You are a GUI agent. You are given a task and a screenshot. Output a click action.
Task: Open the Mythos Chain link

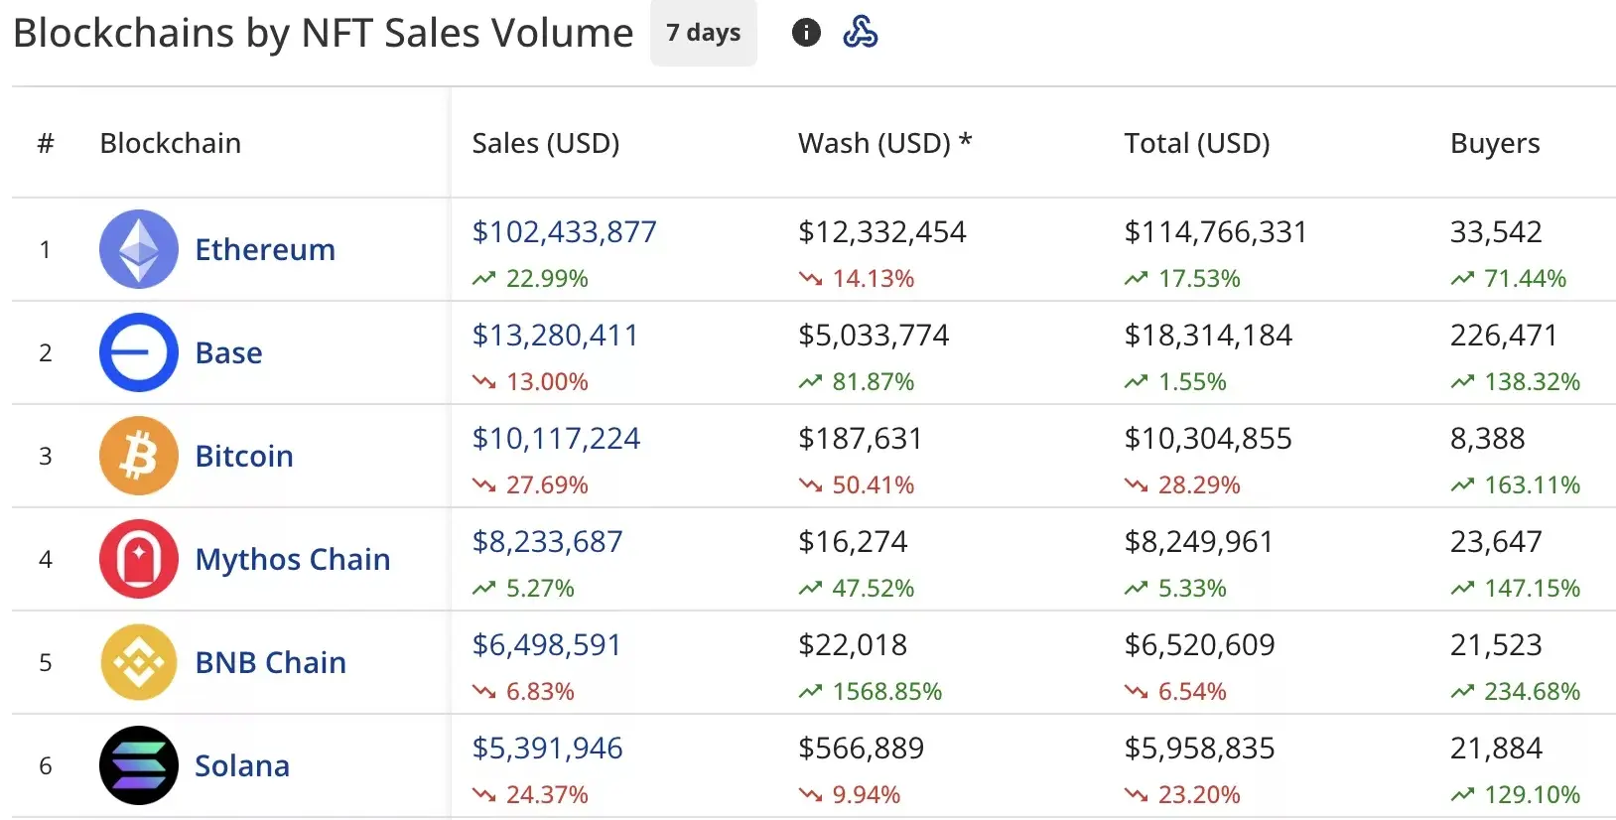(293, 559)
